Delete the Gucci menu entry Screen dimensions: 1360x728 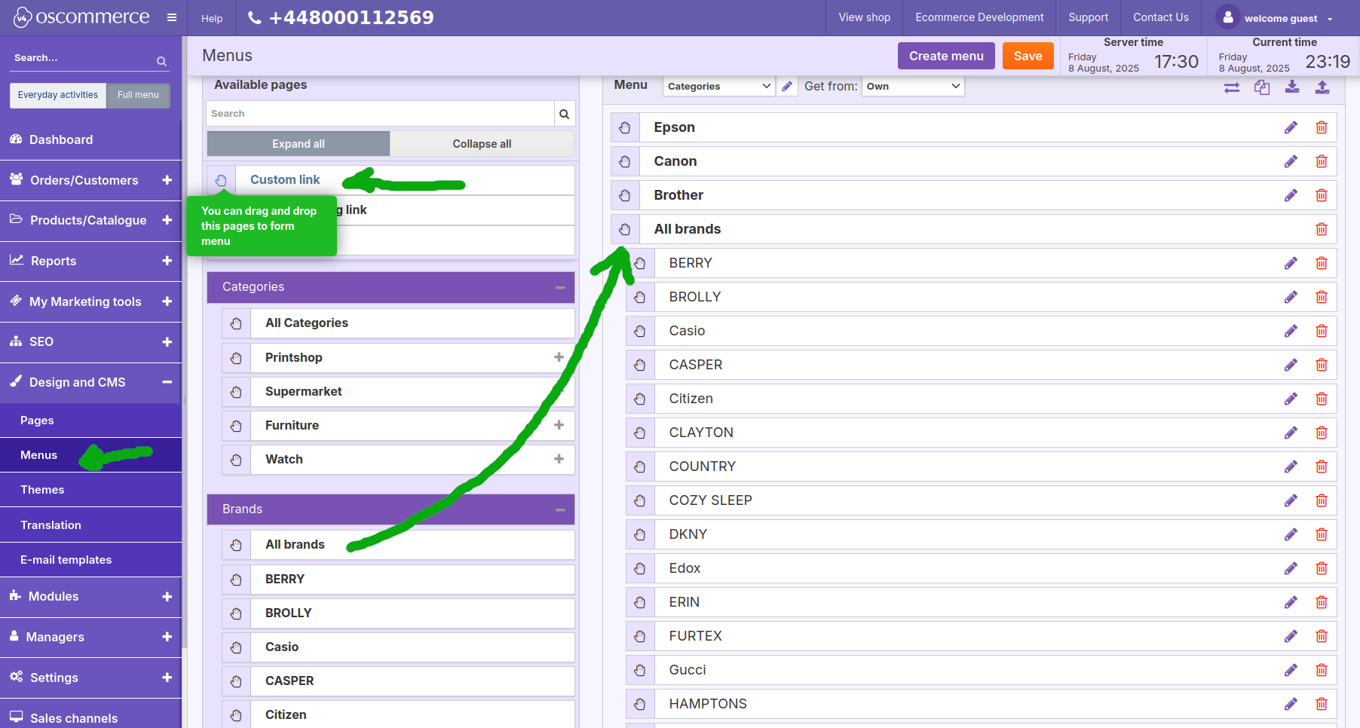(1322, 670)
